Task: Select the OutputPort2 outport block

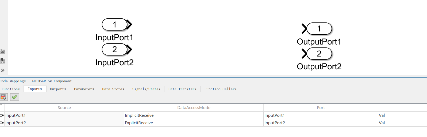Action: pos(319,54)
